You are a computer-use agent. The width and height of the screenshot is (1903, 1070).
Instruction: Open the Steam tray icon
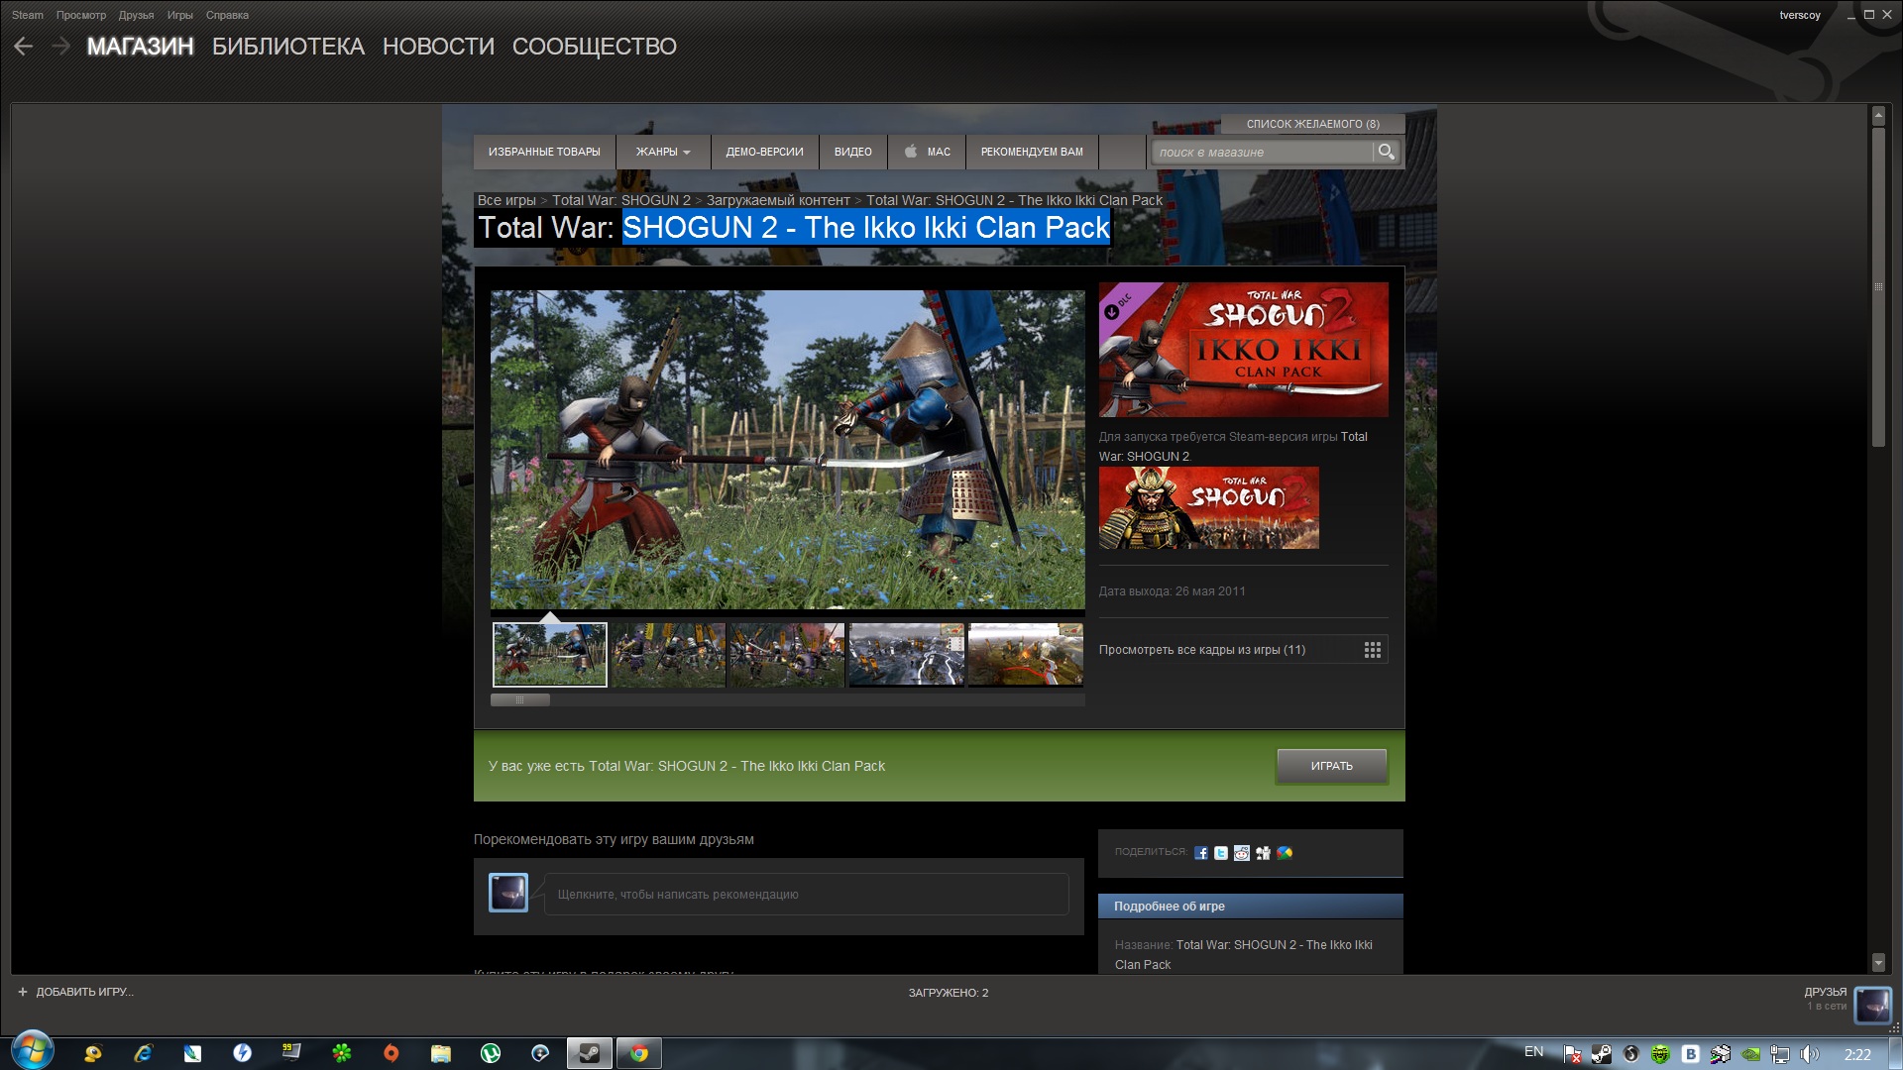[x=1602, y=1054]
